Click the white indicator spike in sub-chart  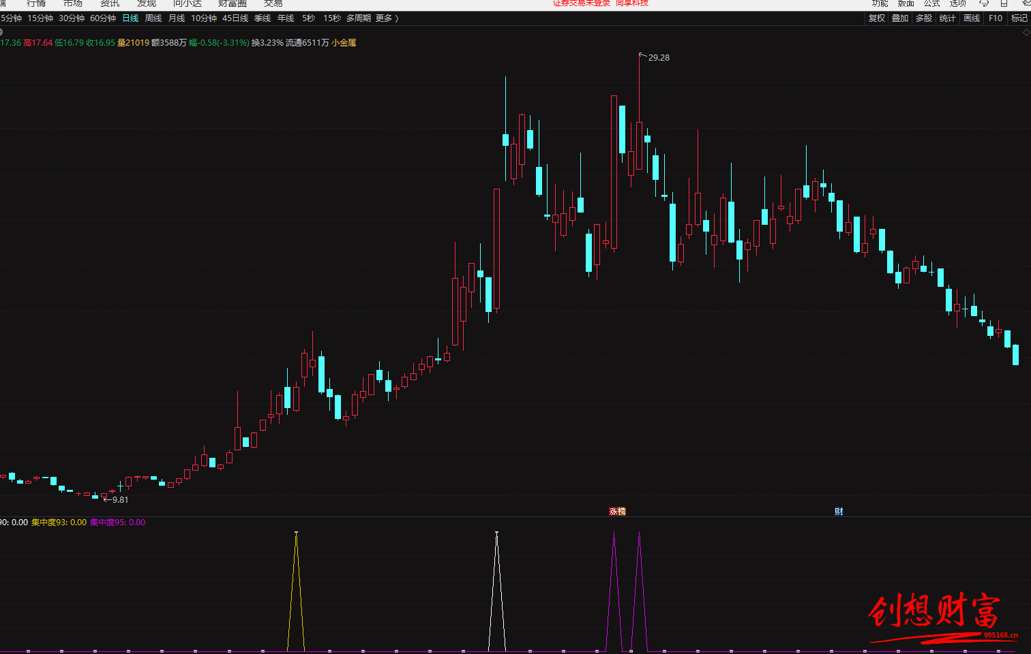(x=496, y=591)
